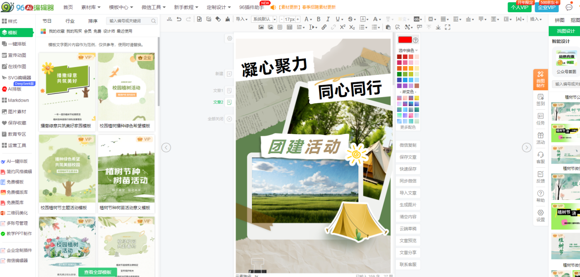The height and width of the screenshot is (277, 580).
Task: Open the 设置 gear icon in right sidebar
Action: click(x=540, y=215)
